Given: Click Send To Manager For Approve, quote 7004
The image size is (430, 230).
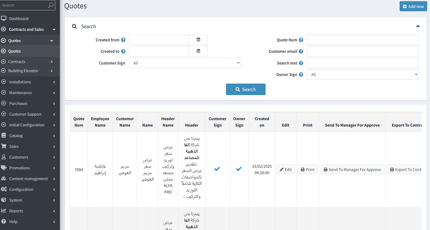Looking at the screenshot, I should (352, 170).
